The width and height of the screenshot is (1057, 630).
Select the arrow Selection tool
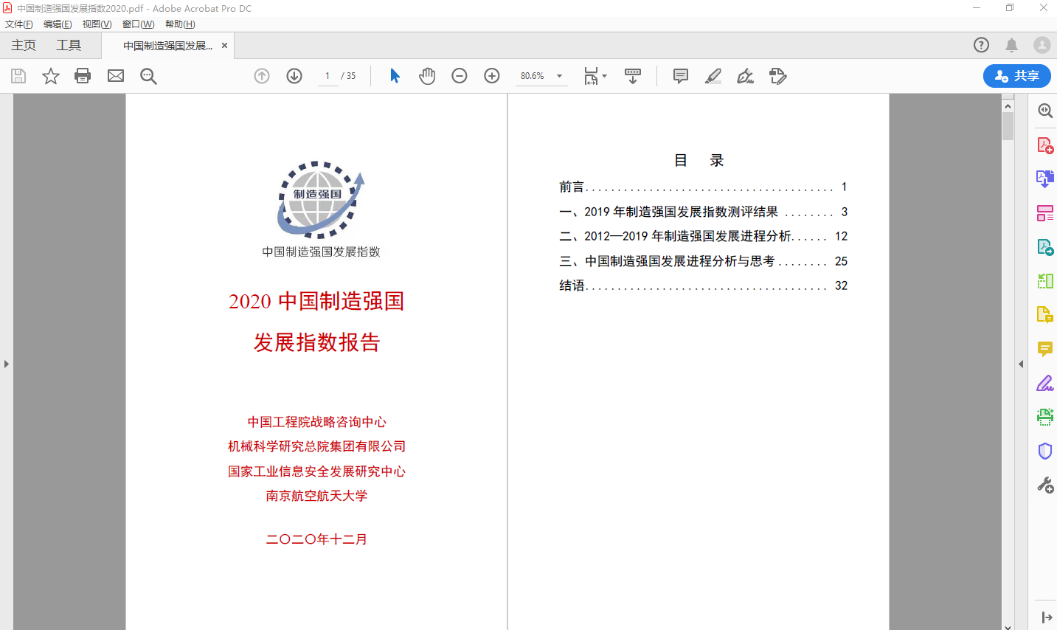(395, 76)
